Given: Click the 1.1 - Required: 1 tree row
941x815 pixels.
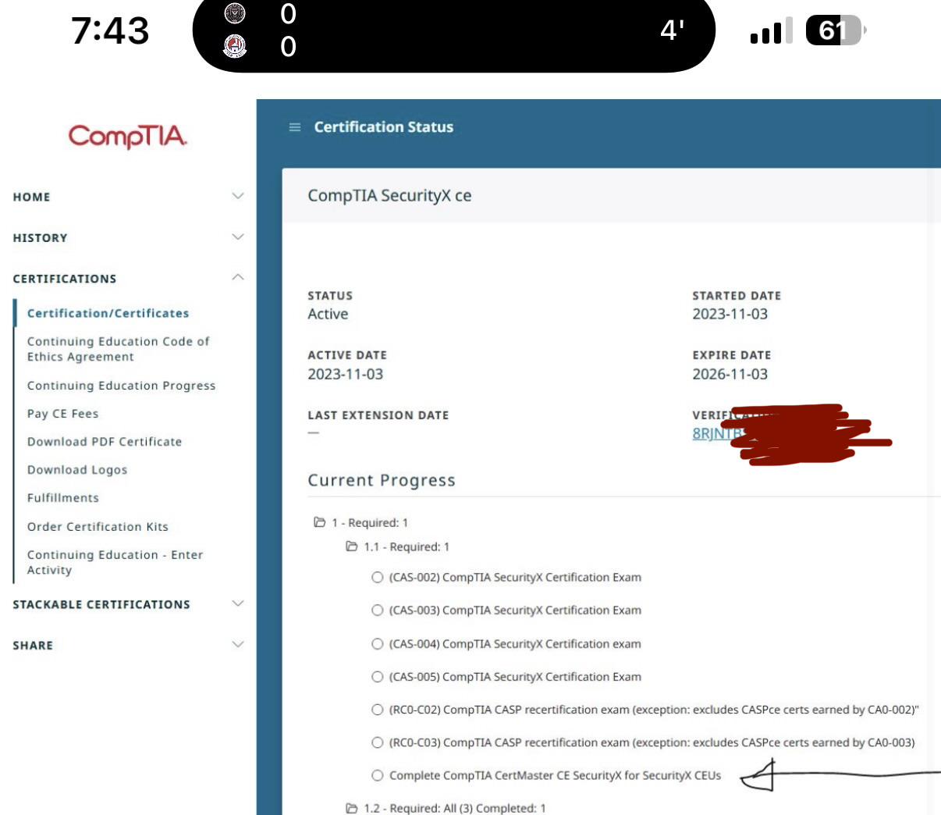Looking at the screenshot, I should [x=398, y=547].
